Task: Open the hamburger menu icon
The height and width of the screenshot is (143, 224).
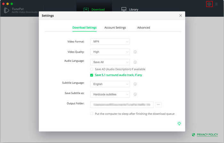Action: [x=216, y=4]
